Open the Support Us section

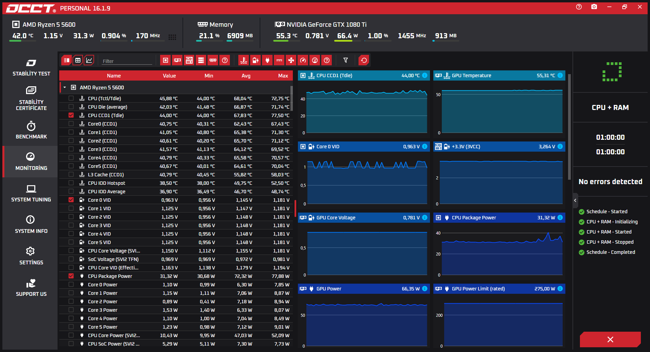31,288
